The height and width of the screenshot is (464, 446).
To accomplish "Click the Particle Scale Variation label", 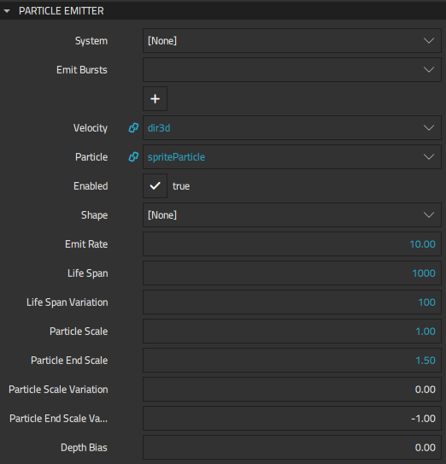I will (x=58, y=389).
